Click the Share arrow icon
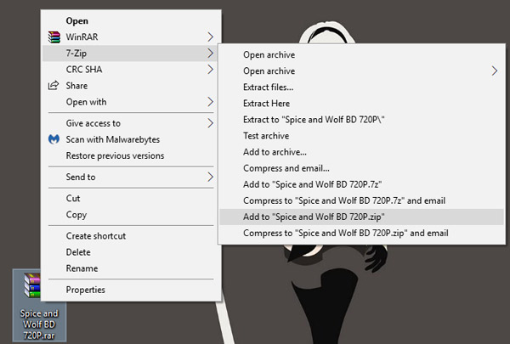The width and height of the screenshot is (510, 344). [54, 86]
